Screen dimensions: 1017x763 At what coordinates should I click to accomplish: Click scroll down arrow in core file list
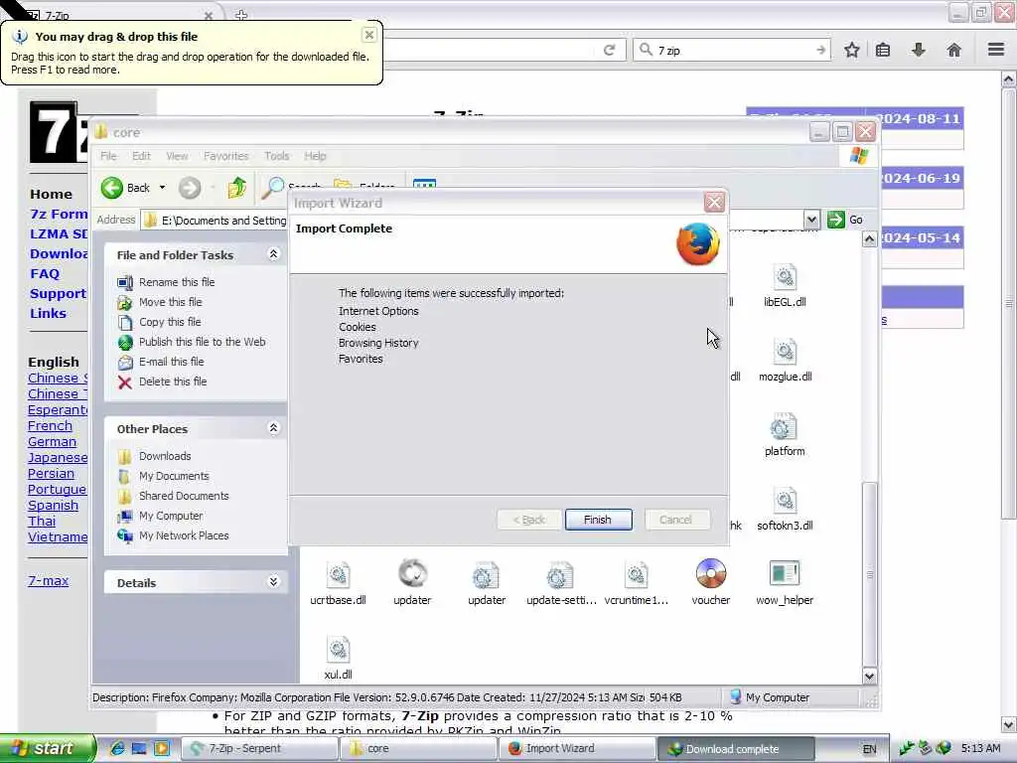point(870,676)
